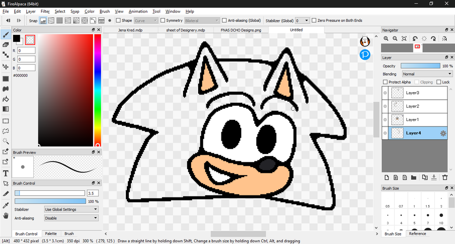Toggle Anti-aliasing (Global) checkbox
Image resolution: width=455 pixels, height=244 pixels.
(x=224, y=20)
